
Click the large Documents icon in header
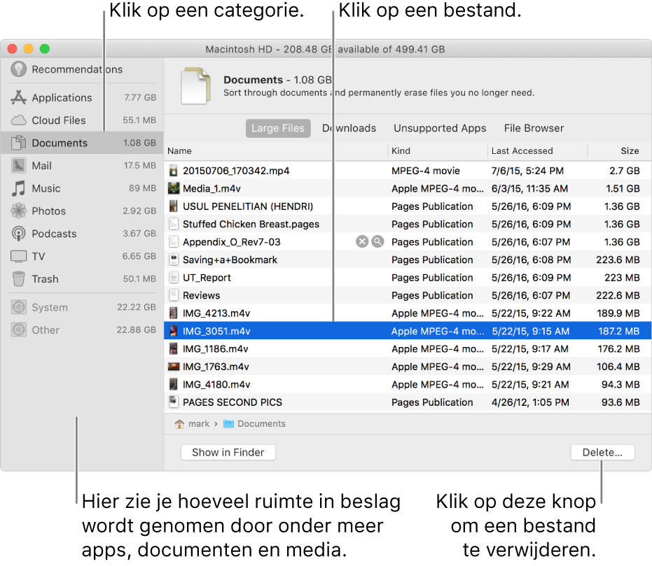[x=195, y=85]
